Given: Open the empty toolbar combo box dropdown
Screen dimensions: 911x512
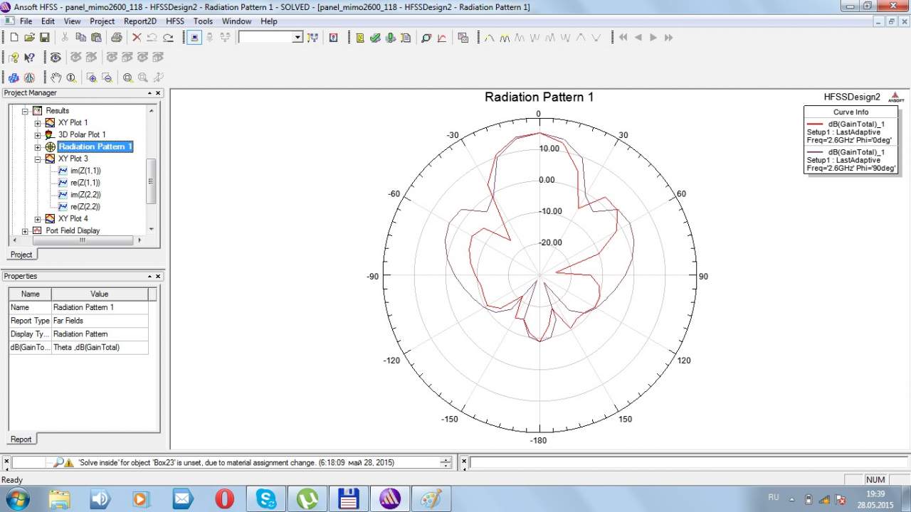Looking at the screenshot, I should tap(297, 38).
